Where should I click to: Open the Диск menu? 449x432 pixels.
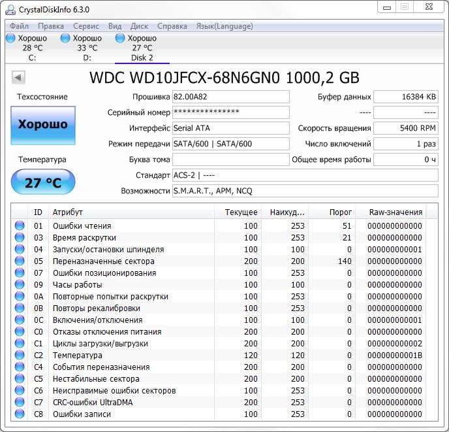click(x=139, y=26)
